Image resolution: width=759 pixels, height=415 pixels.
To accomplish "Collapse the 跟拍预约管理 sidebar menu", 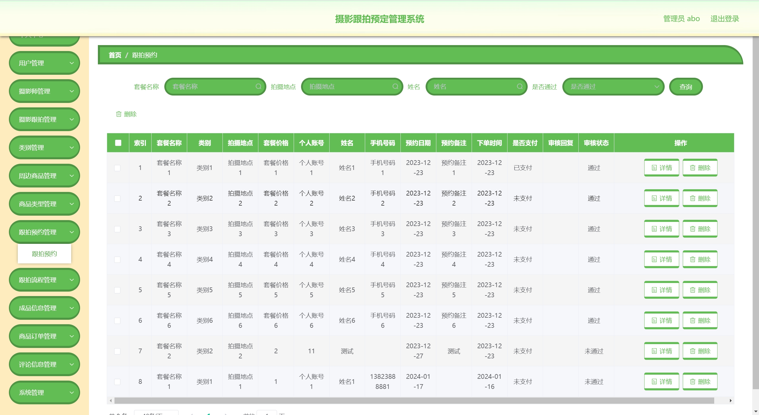I will click(44, 232).
